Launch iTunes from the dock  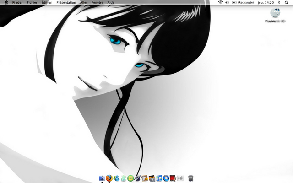click(159, 178)
